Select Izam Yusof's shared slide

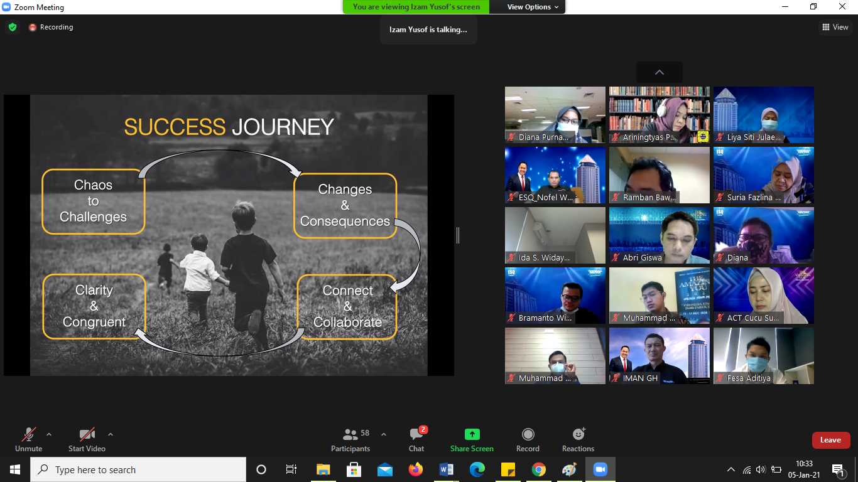(x=229, y=235)
